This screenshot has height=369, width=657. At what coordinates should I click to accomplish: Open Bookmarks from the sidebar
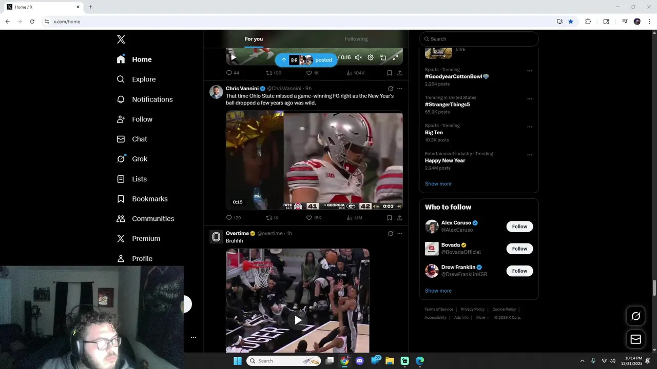[142, 199]
